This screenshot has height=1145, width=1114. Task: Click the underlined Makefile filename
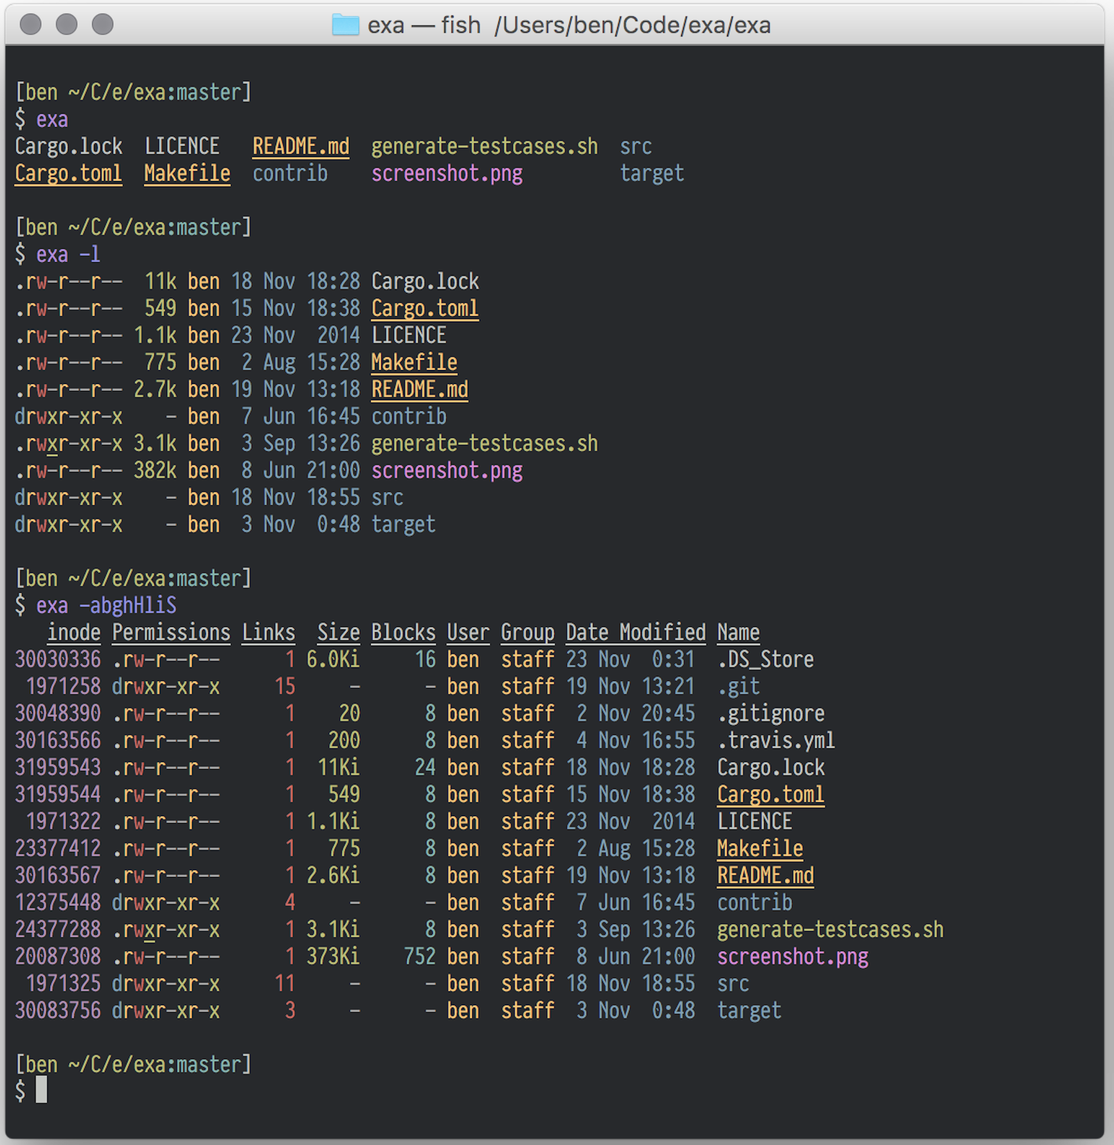(186, 173)
